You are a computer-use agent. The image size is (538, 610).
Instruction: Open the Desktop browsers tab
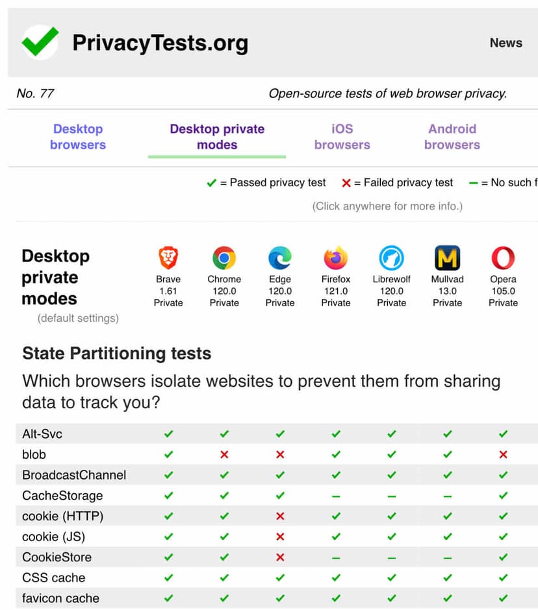(x=78, y=137)
